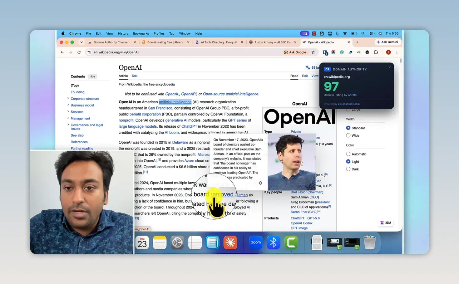Screen dimensions: 459x284
Task: Open the Profiles menu
Action: coord(159,33)
